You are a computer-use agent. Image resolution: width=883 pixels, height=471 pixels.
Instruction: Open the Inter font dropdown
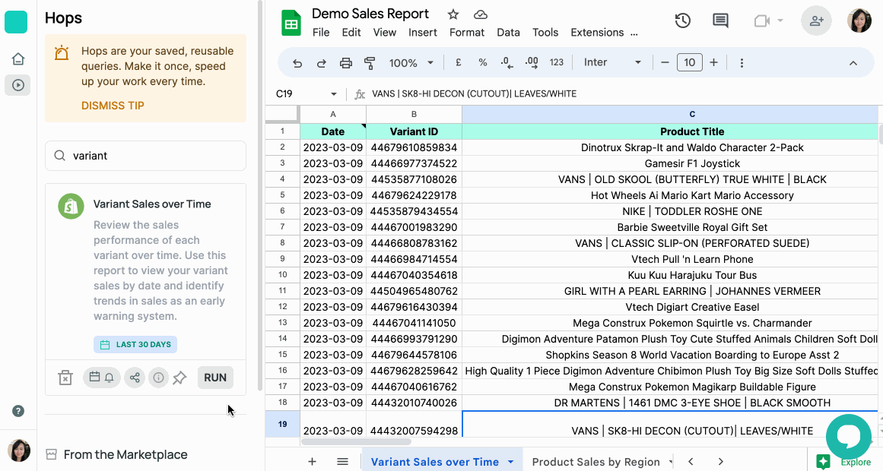[612, 62]
